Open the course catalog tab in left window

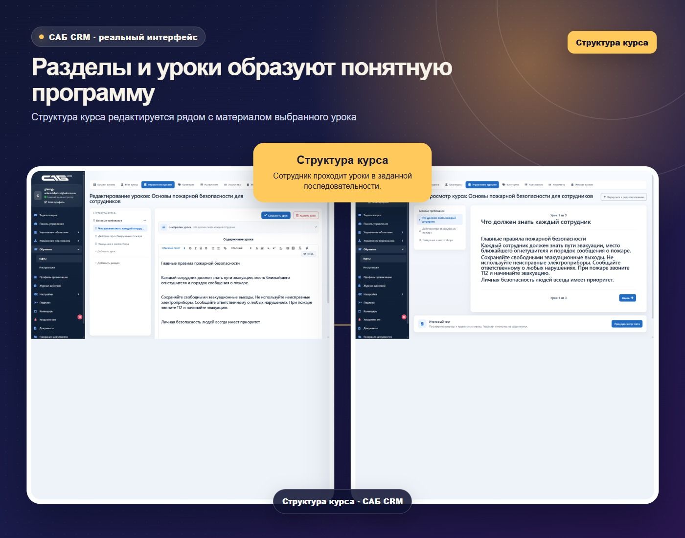pyautogui.click(x=104, y=185)
